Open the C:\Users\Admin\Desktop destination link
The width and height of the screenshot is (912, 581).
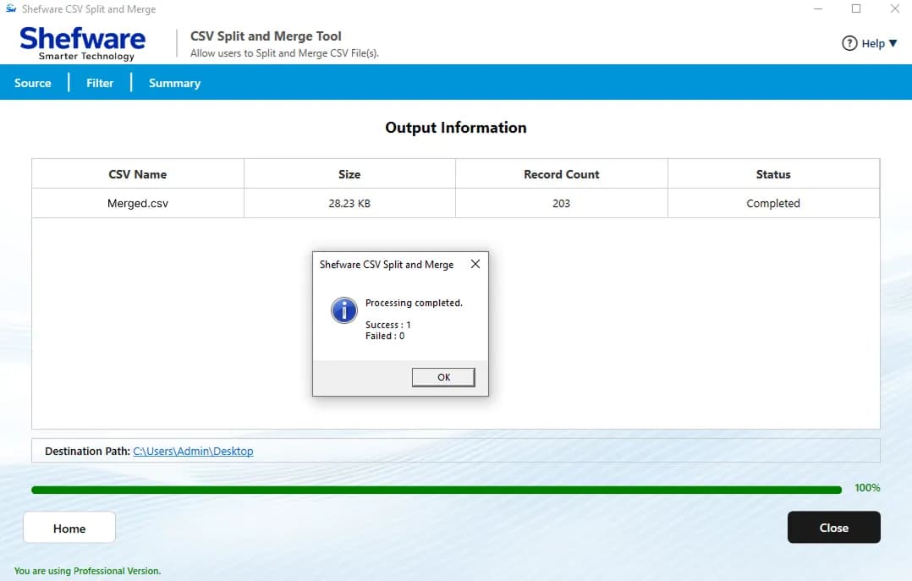click(x=193, y=451)
